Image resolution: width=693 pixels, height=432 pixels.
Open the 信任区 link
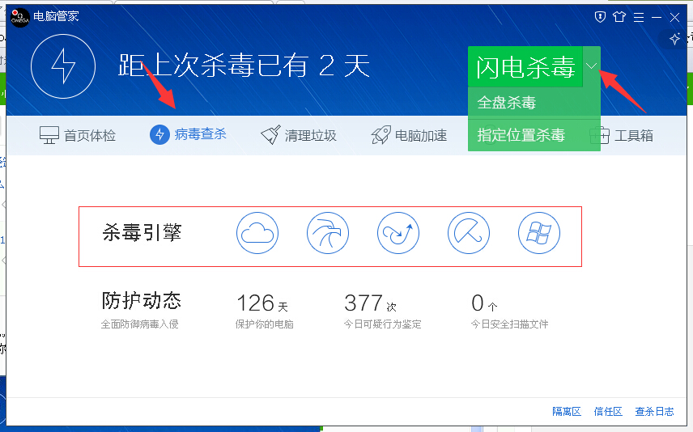click(608, 411)
